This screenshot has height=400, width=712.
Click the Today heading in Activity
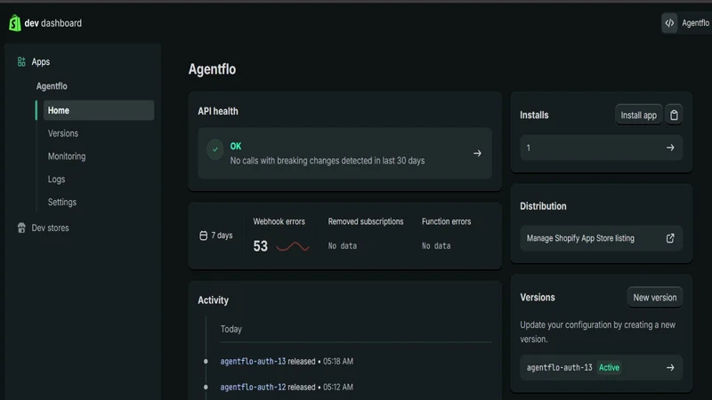click(x=231, y=329)
